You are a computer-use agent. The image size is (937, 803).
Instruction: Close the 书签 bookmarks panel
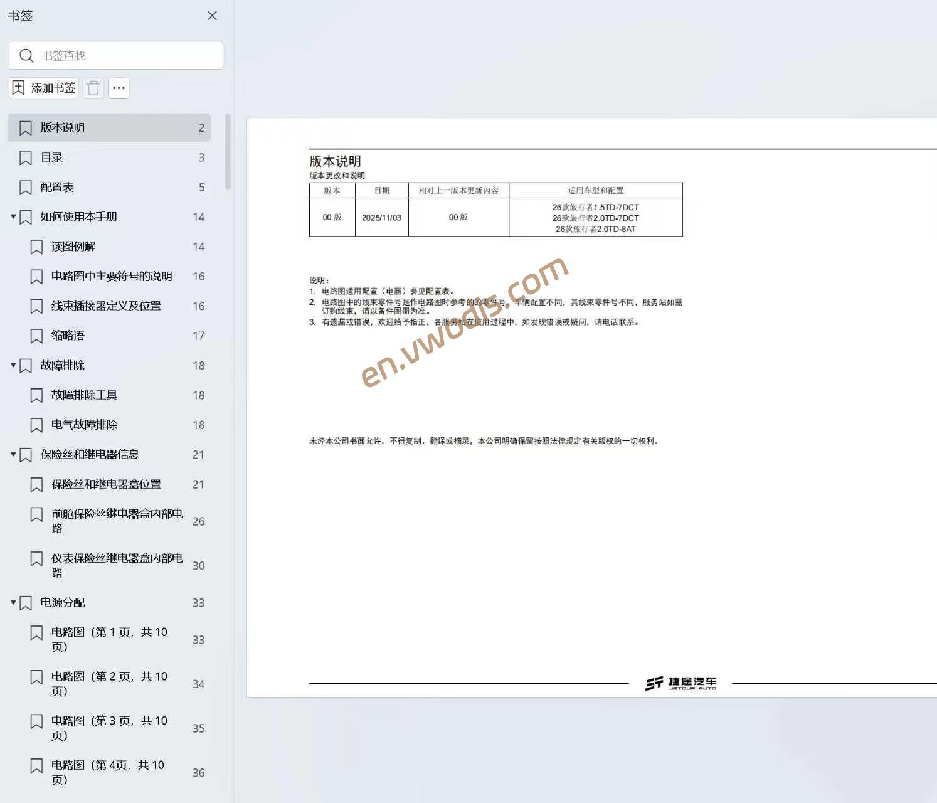(x=212, y=16)
